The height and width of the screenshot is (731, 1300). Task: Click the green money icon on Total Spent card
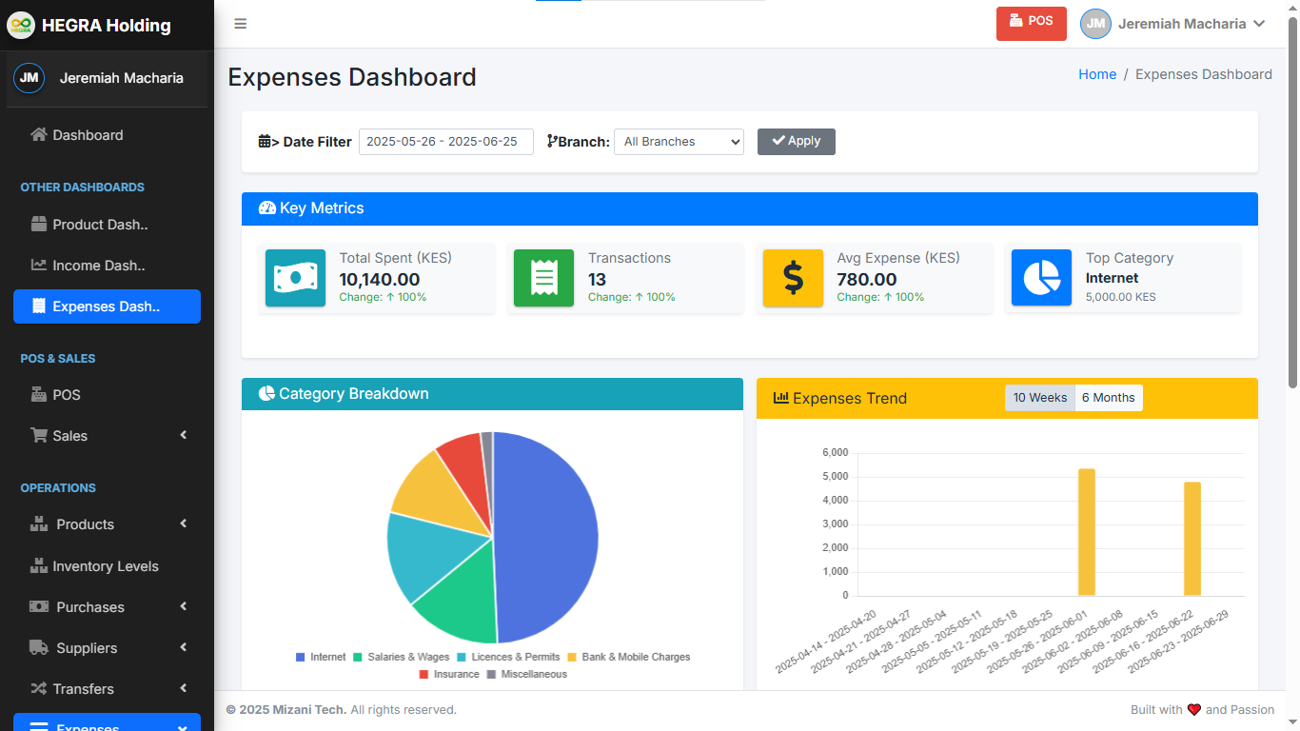point(295,278)
